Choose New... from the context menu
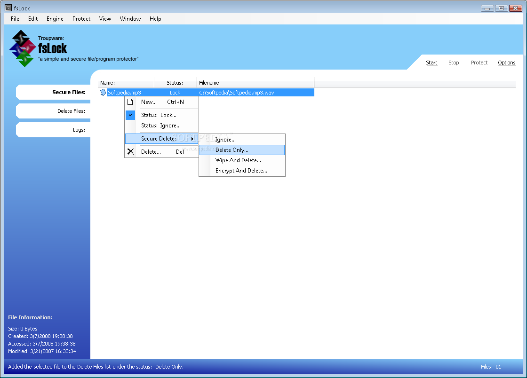Screen dimensions: 527x378 pyautogui.click(x=162, y=102)
